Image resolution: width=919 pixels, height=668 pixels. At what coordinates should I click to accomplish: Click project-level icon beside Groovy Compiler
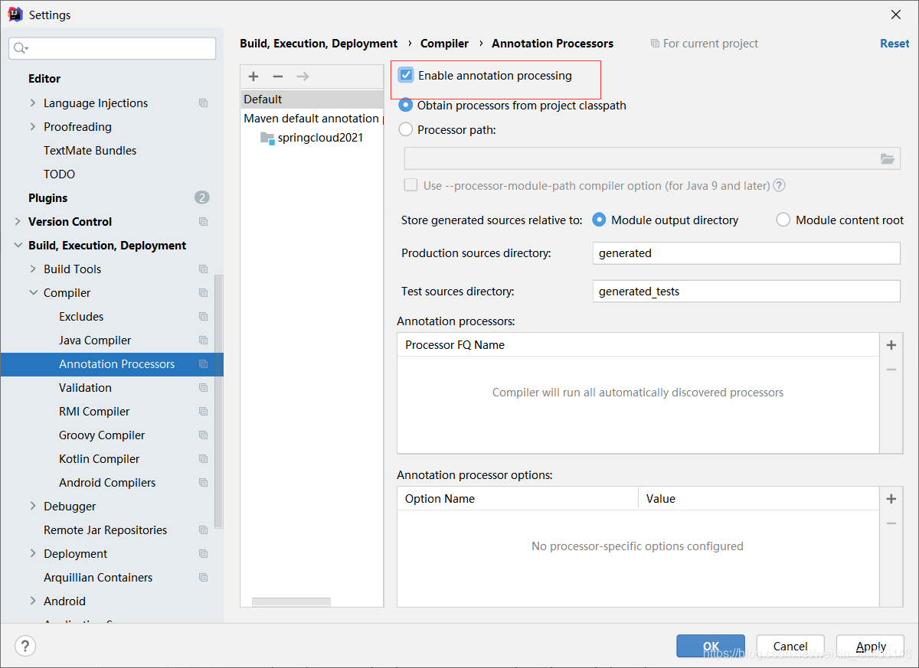click(x=203, y=435)
